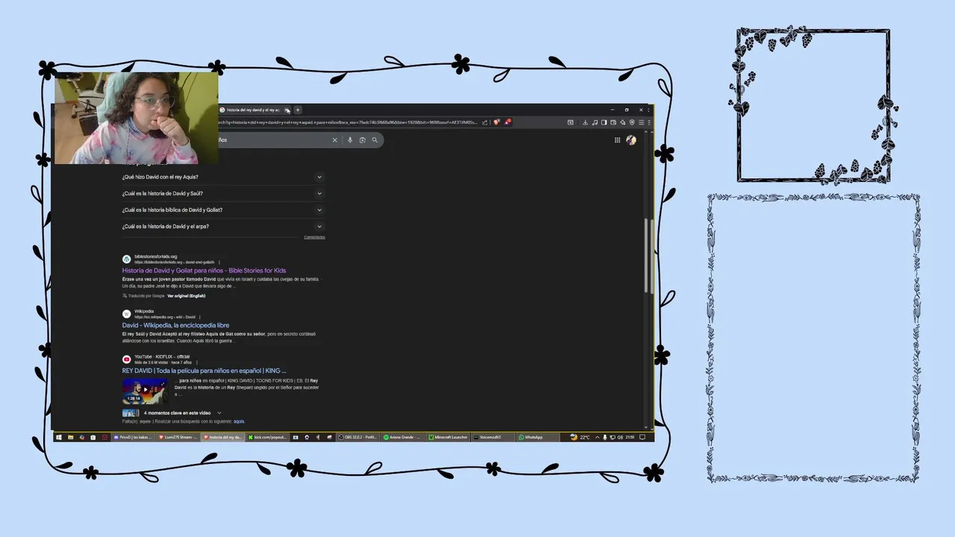
Task: Start voice search with the microphone icon
Action: click(349, 139)
